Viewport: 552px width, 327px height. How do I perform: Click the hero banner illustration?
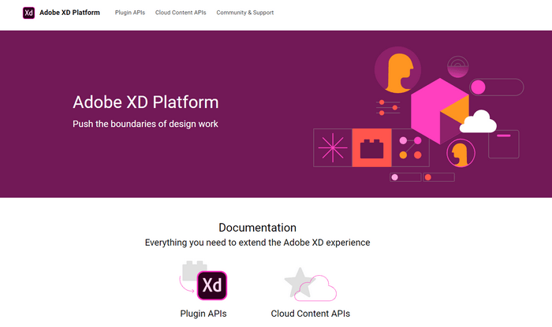(x=418, y=114)
